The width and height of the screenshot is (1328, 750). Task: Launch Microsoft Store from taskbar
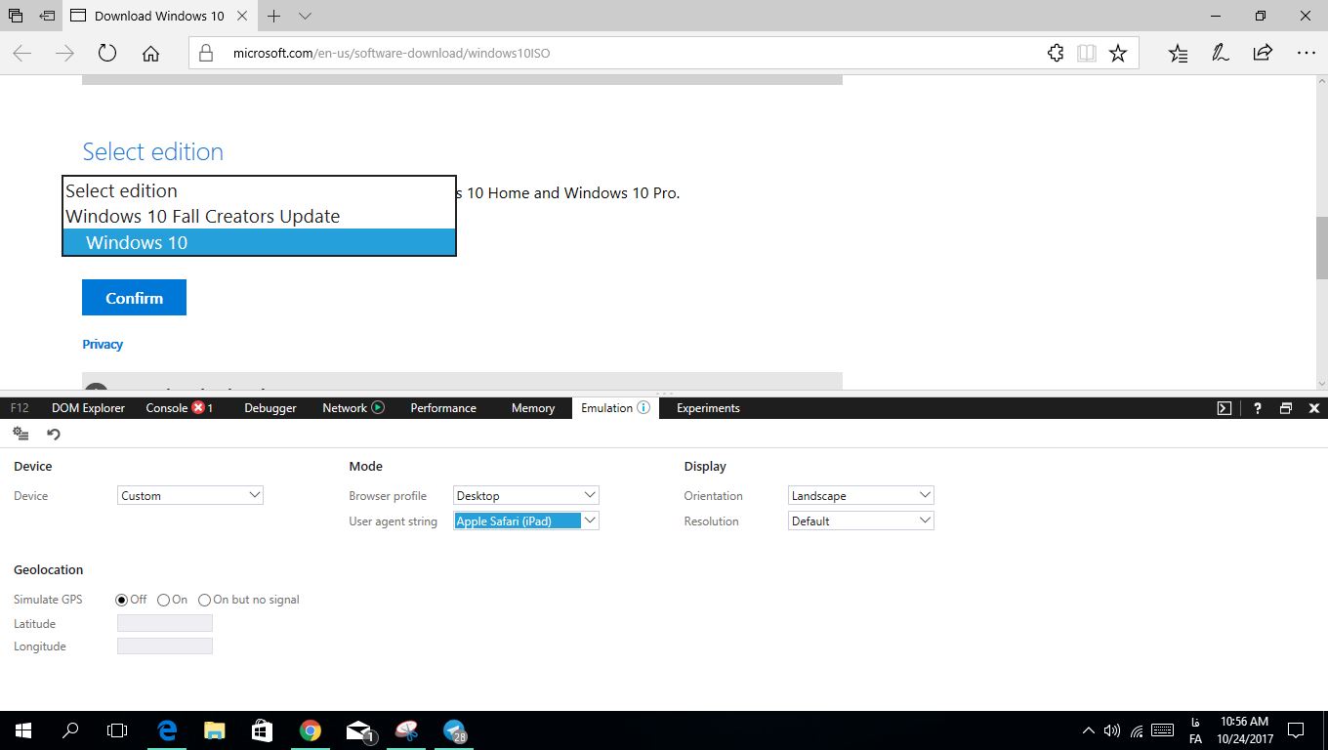tap(262, 730)
